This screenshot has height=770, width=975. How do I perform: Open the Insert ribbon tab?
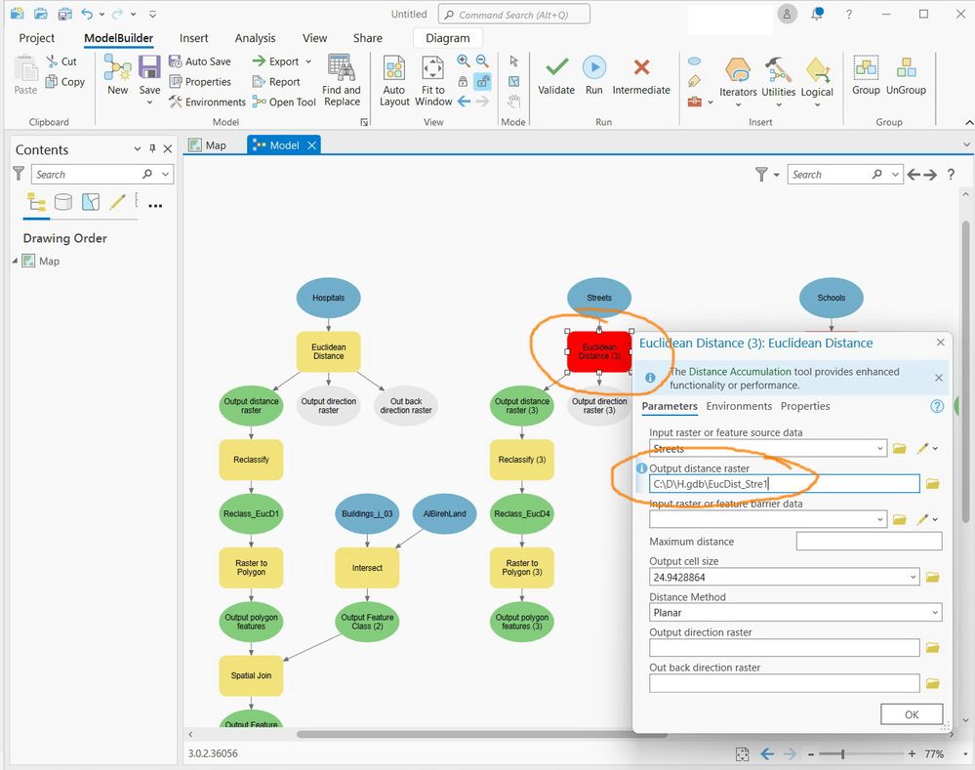[x=193, y=38]
